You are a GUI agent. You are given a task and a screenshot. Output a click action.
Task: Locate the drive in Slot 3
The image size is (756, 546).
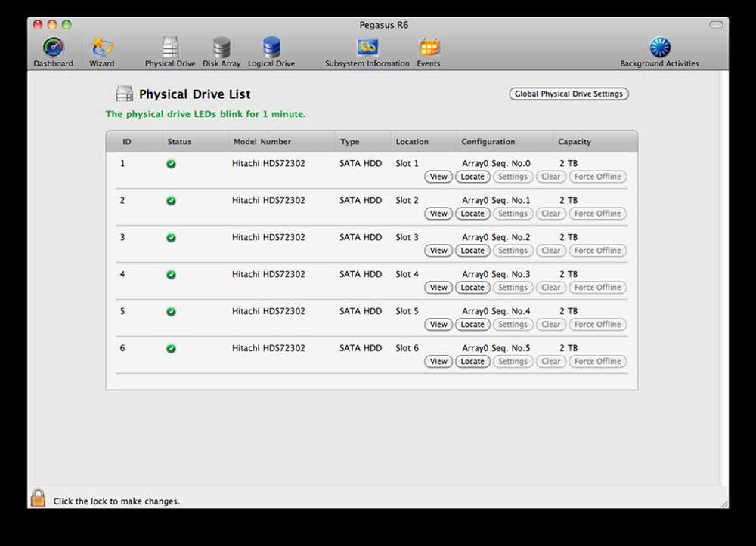[x=472, y=251]
